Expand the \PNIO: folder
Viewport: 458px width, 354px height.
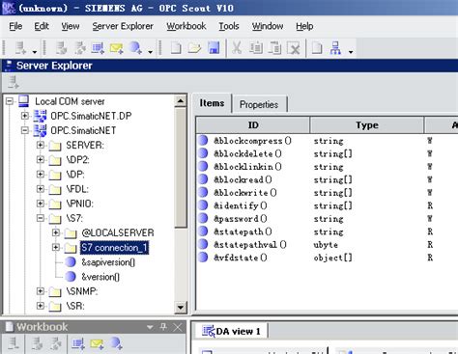tap(41, 204)
